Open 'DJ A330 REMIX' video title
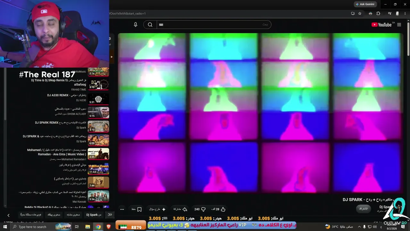The height and width of the screenshot is (231, 410). coord(67,95)
